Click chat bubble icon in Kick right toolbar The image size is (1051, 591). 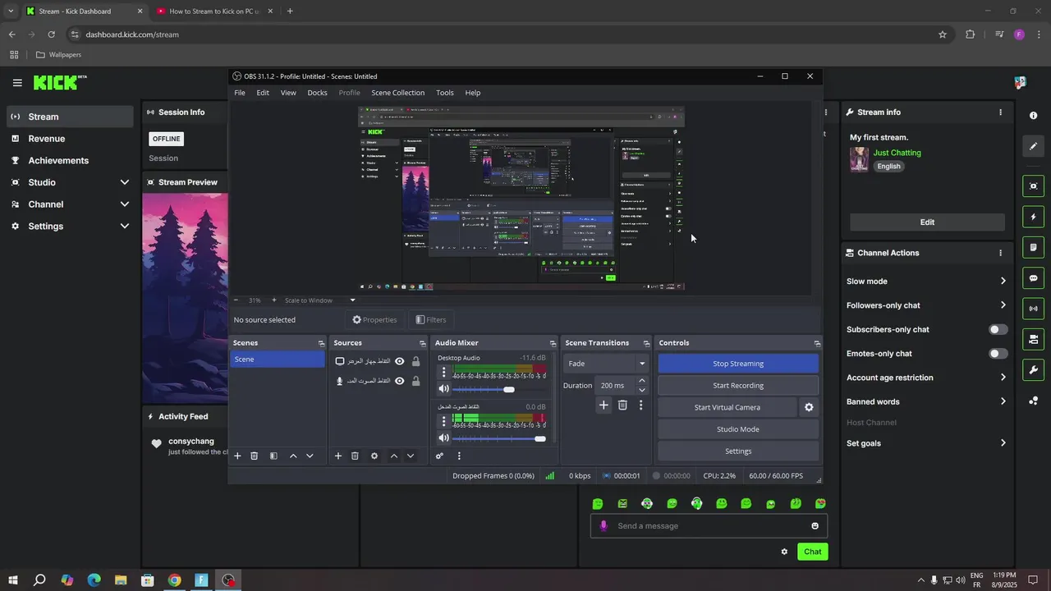pos(1033,278)
